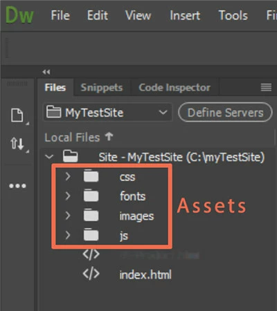The image size is (277, 311).
Task: Click the code file icon beside index.html
Action: point(91,274)
